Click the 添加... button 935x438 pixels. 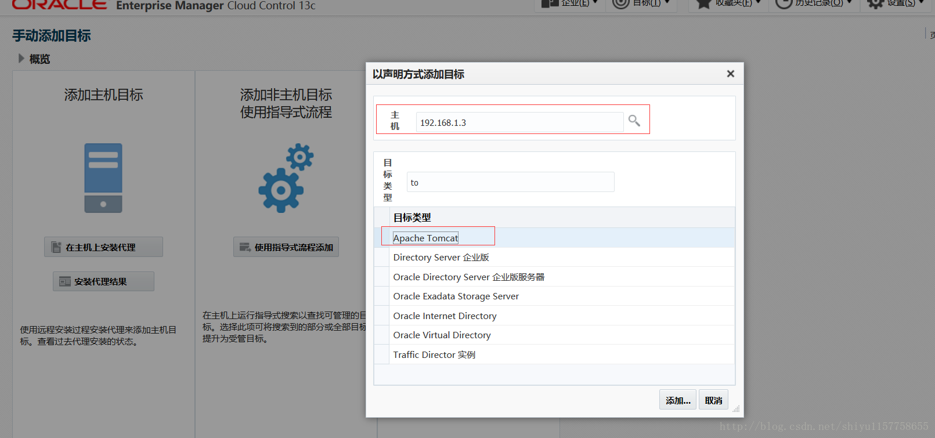(x=678, y=400)
